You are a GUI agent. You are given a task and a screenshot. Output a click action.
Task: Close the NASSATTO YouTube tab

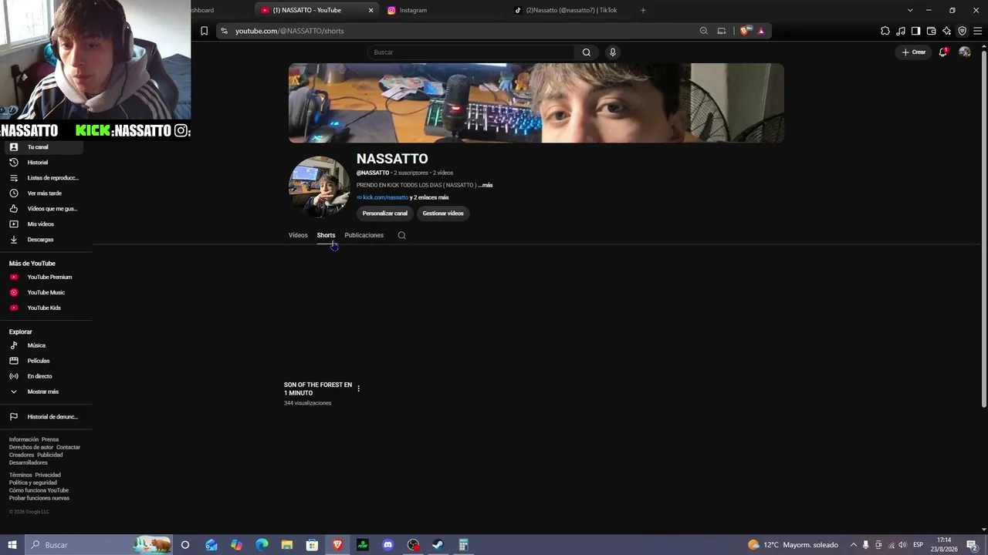coord(370,10)
